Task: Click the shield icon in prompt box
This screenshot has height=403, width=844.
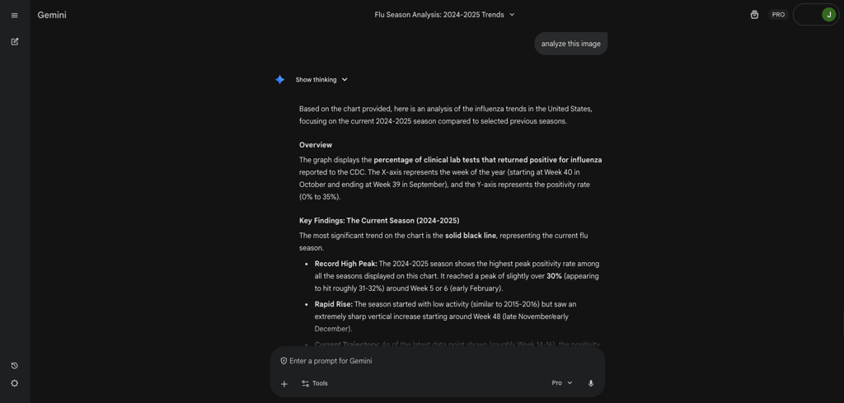Action: [284, 361]
